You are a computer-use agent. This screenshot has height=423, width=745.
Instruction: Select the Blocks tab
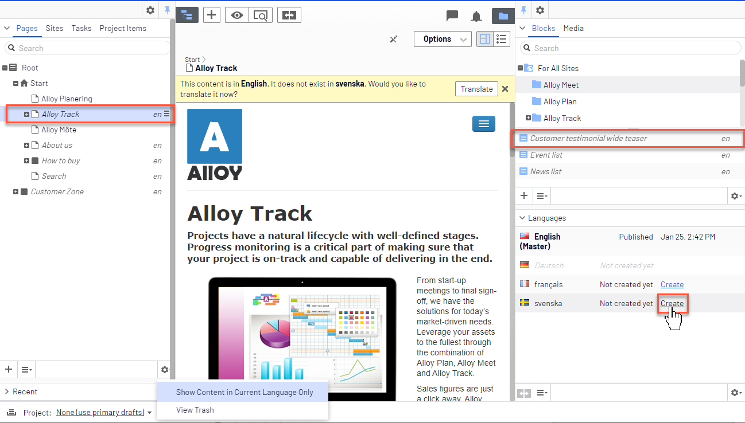pos(544,28)
